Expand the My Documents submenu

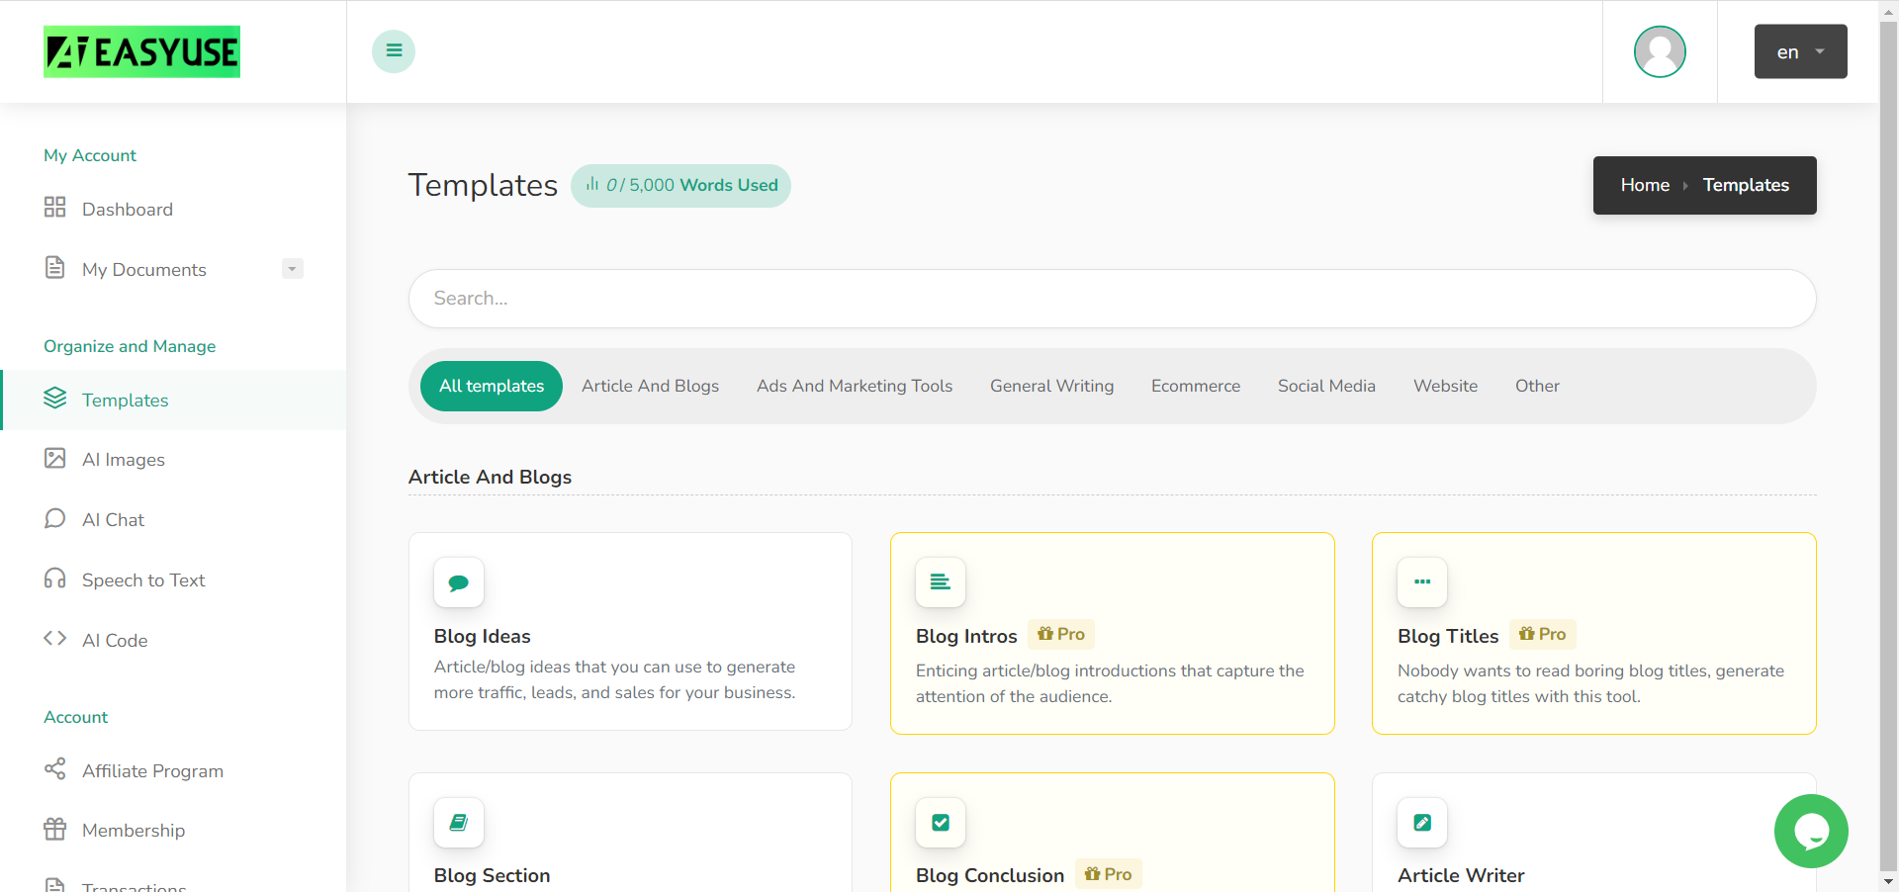pyautogui.click(x=292, y=268)
